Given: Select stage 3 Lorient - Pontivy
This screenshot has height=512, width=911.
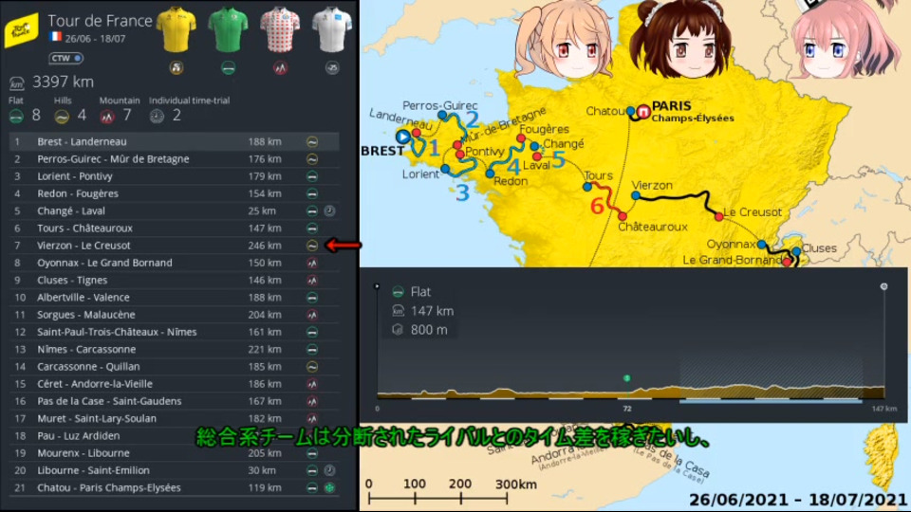Looking at the screenshot, I should [175, 176].
